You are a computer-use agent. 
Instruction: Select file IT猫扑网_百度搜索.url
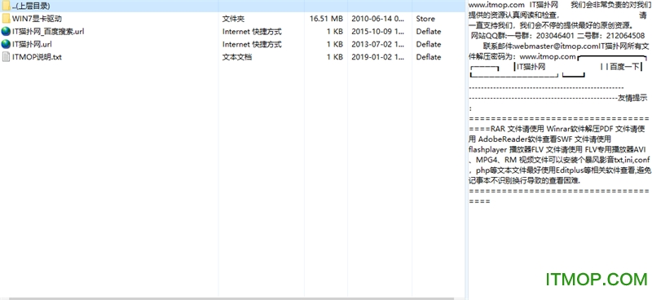48,32
